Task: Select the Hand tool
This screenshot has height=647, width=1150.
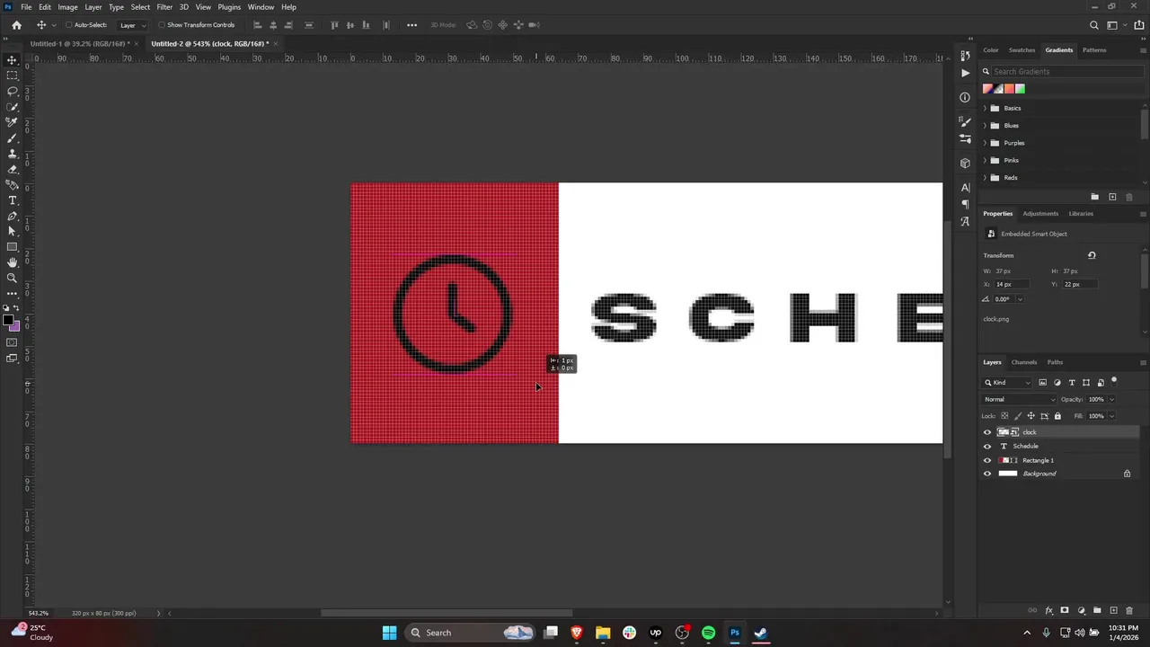Action: tap(12, 262)
